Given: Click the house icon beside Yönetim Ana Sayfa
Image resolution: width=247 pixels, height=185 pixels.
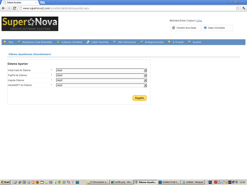Looking at the screenshot, I should 174,28.
